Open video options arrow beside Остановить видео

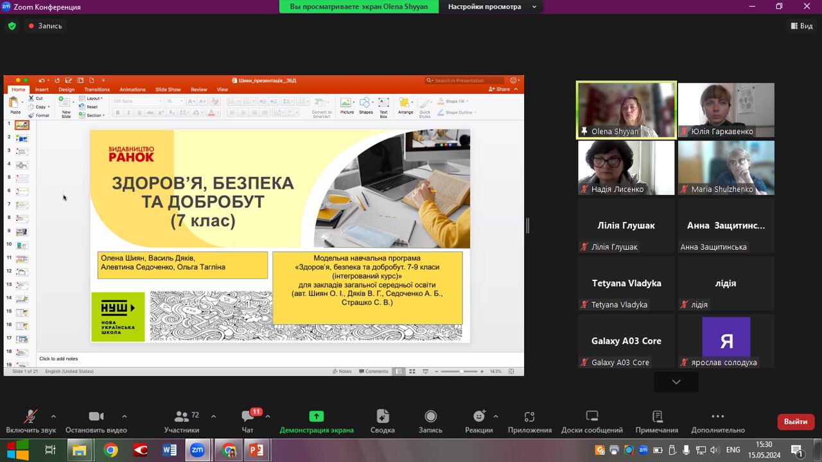(x=124, y=416)
